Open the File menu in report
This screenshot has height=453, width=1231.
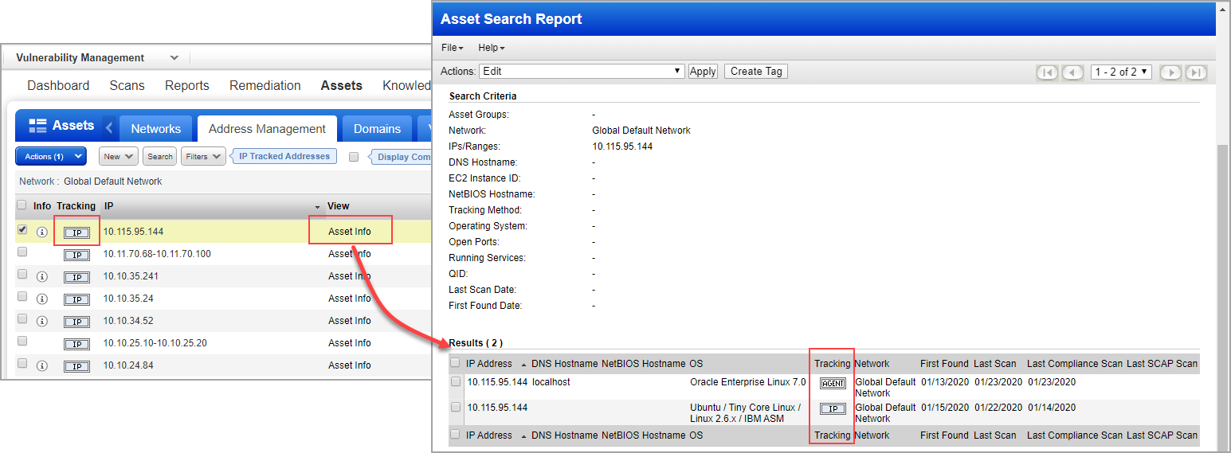(452, 48)
